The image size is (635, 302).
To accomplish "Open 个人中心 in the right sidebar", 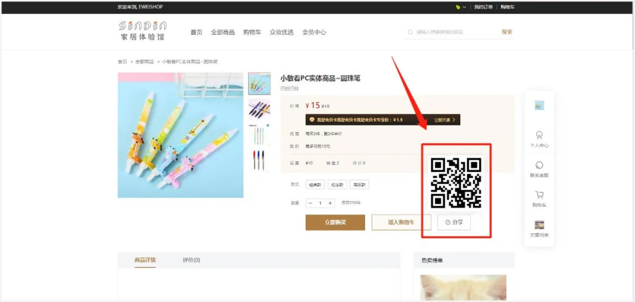I will [x=539, y=139].
